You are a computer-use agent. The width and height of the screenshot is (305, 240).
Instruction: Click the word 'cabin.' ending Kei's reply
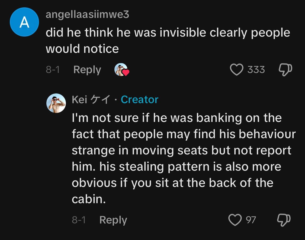click(88, 199)
